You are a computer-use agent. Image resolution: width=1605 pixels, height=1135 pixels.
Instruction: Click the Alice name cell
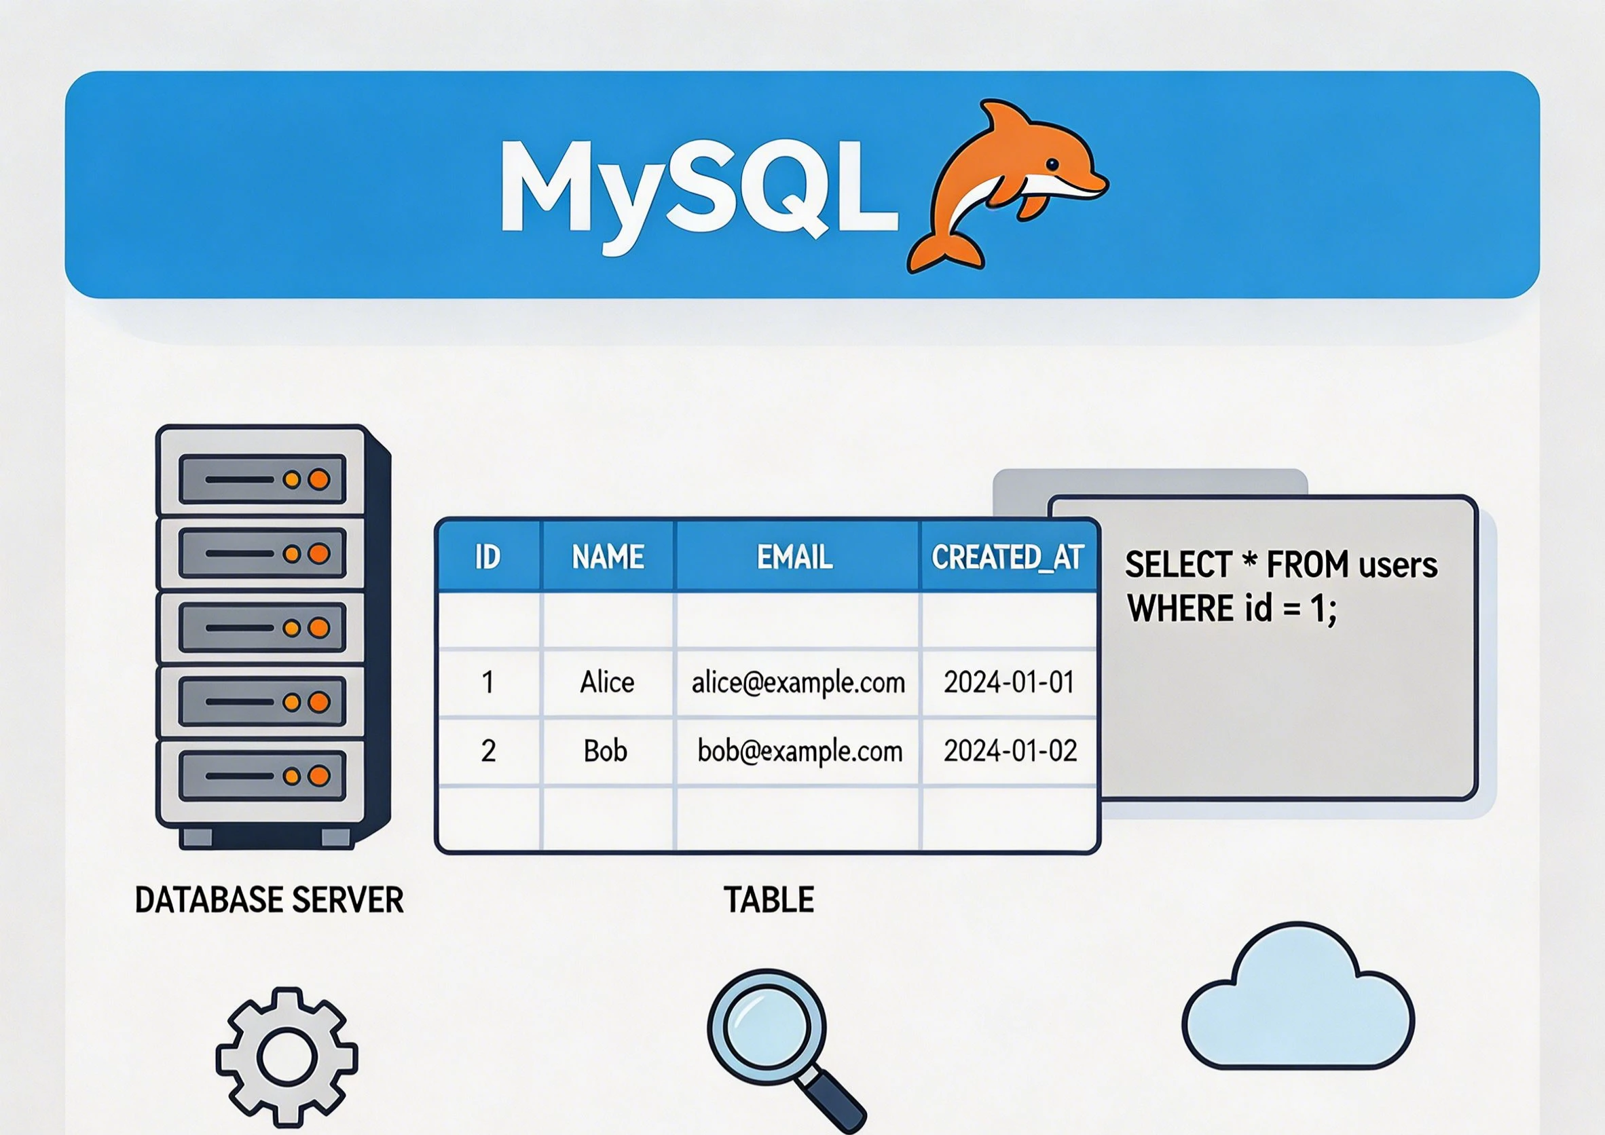pyautogui.click(x=607, y=682)
